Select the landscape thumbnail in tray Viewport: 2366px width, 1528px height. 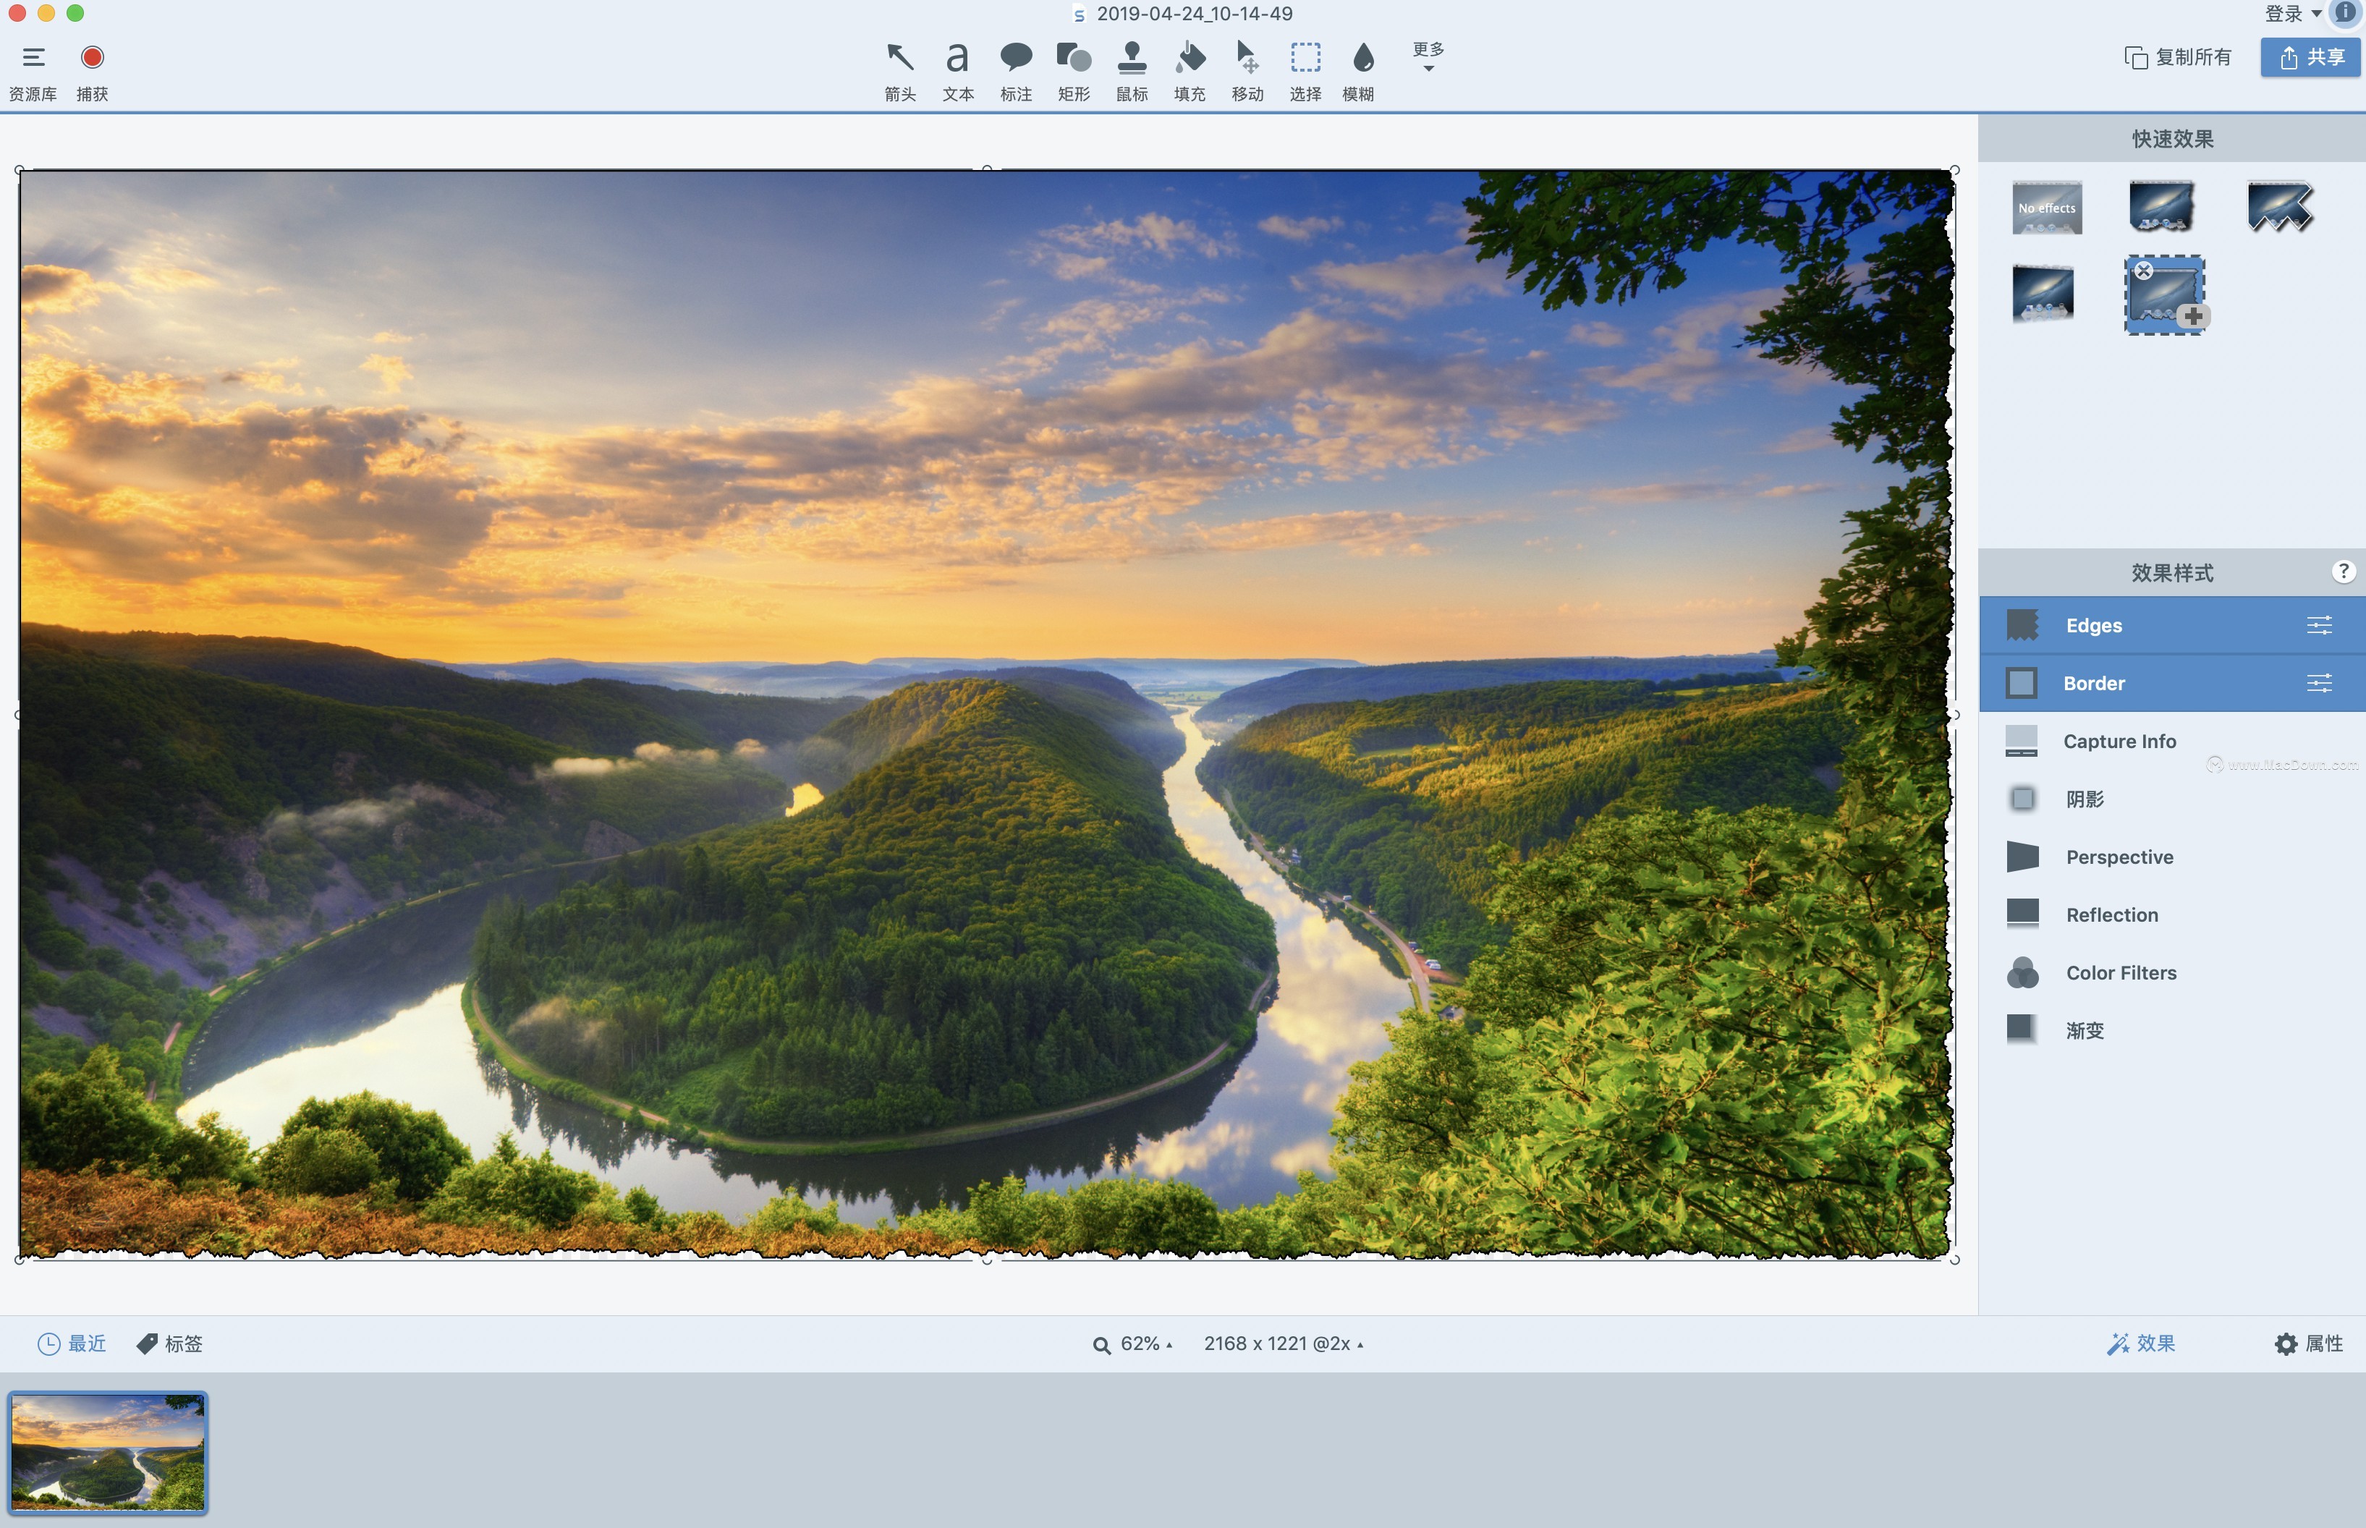[108, 1451]
